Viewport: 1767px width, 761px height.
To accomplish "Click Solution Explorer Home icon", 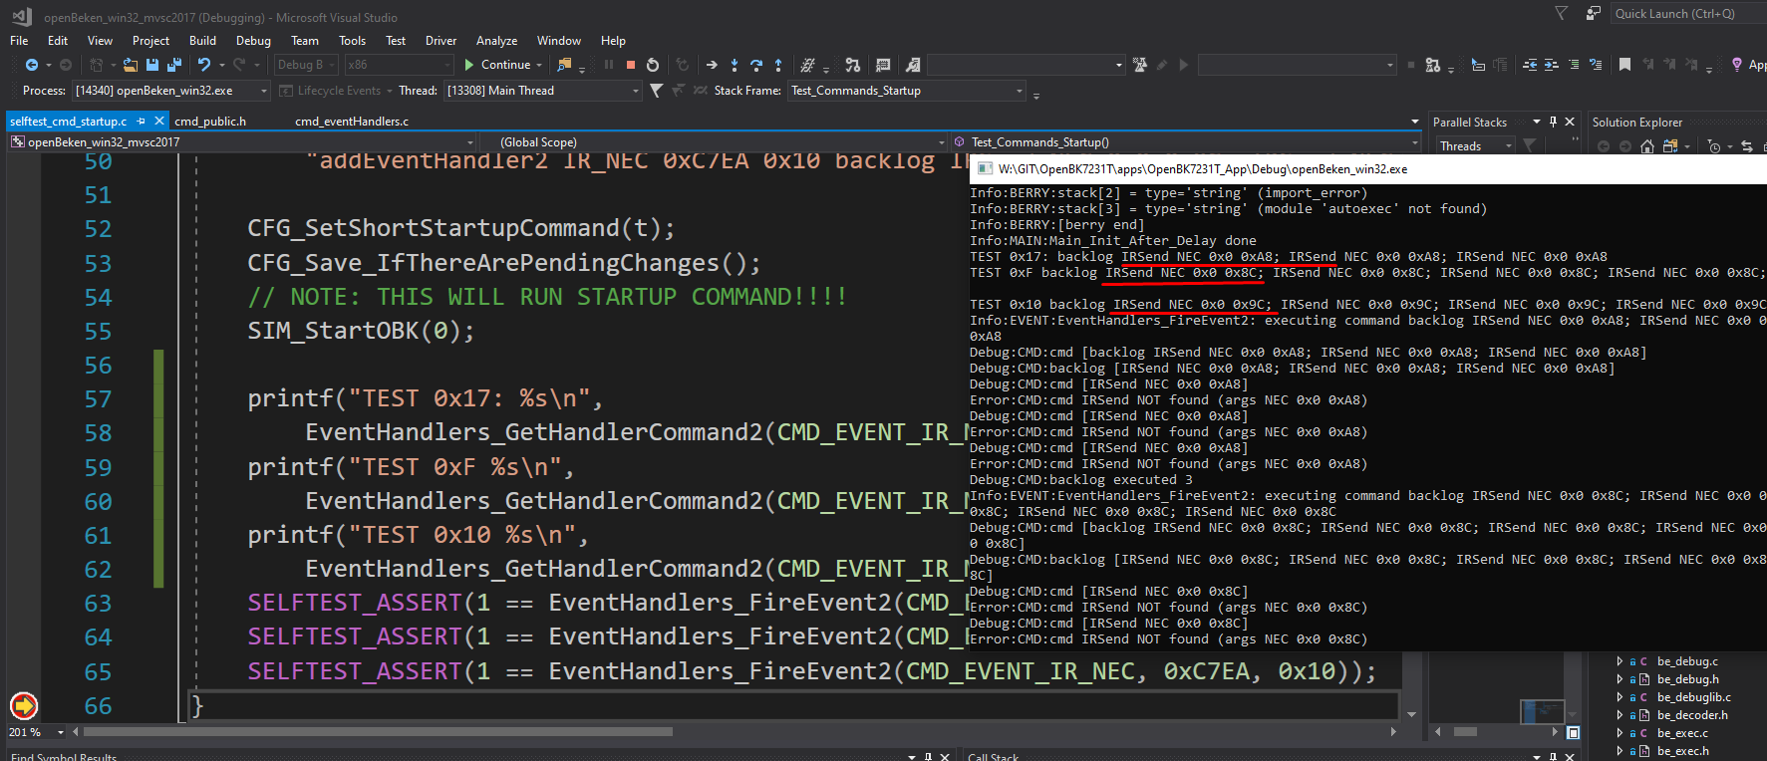I will point(1647,146).
